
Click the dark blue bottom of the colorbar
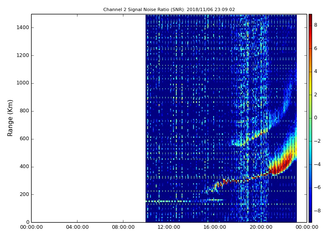[x=310, y=219]
